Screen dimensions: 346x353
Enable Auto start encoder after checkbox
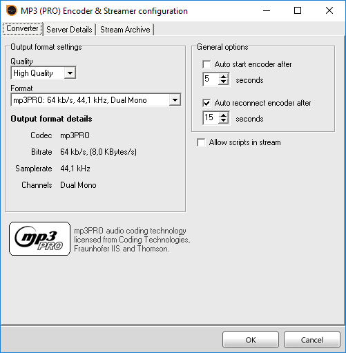click(x=206, y=64)
